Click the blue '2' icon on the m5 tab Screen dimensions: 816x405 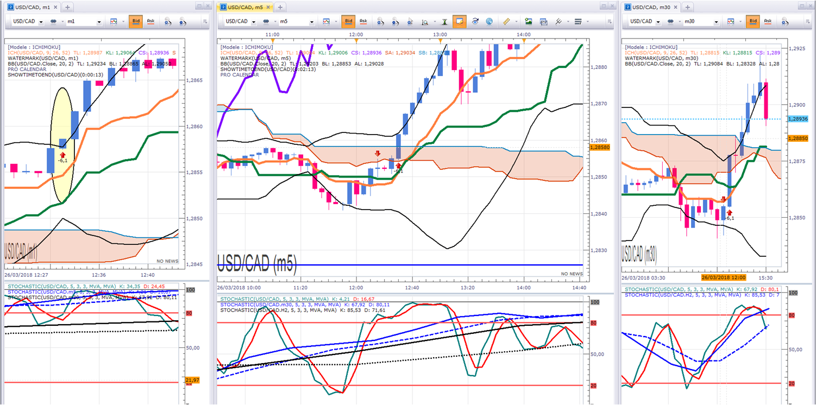tap(223, 7)
